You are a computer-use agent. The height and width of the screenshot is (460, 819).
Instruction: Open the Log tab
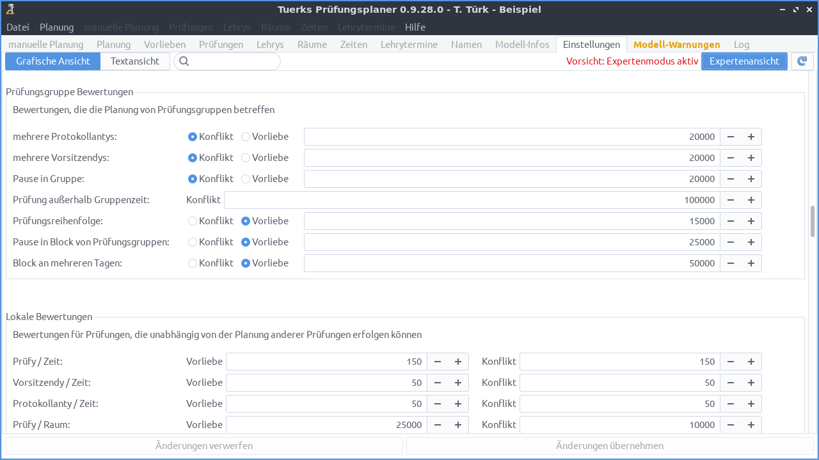(x=741, y=44)
